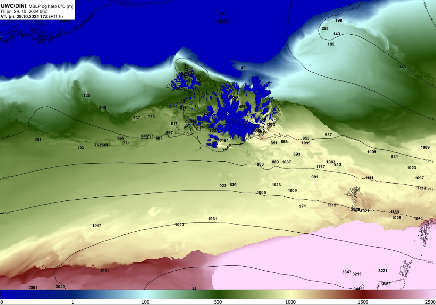Click the height value 3221
Image resolution: width=436 pixels, height=305 pixels.
click(383, 271)
